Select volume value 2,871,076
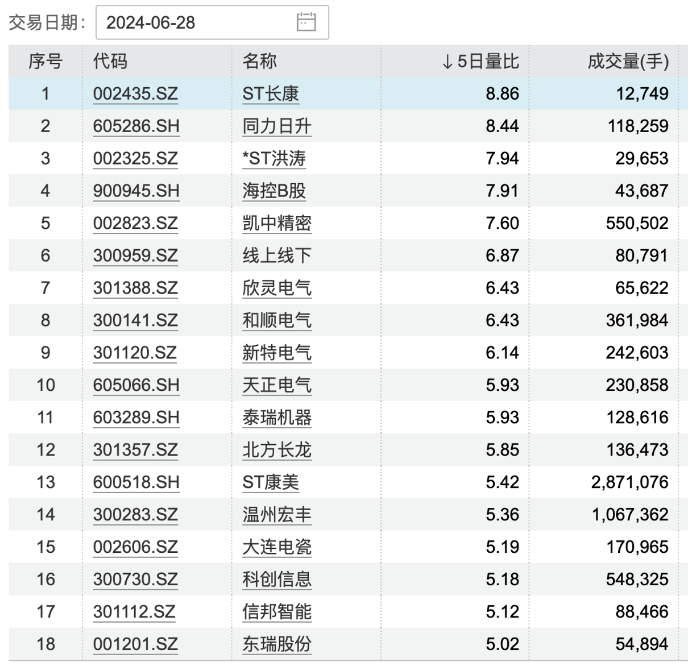This screenshot has width=688, height=666. pyautogui.click(x=630, y=482)
